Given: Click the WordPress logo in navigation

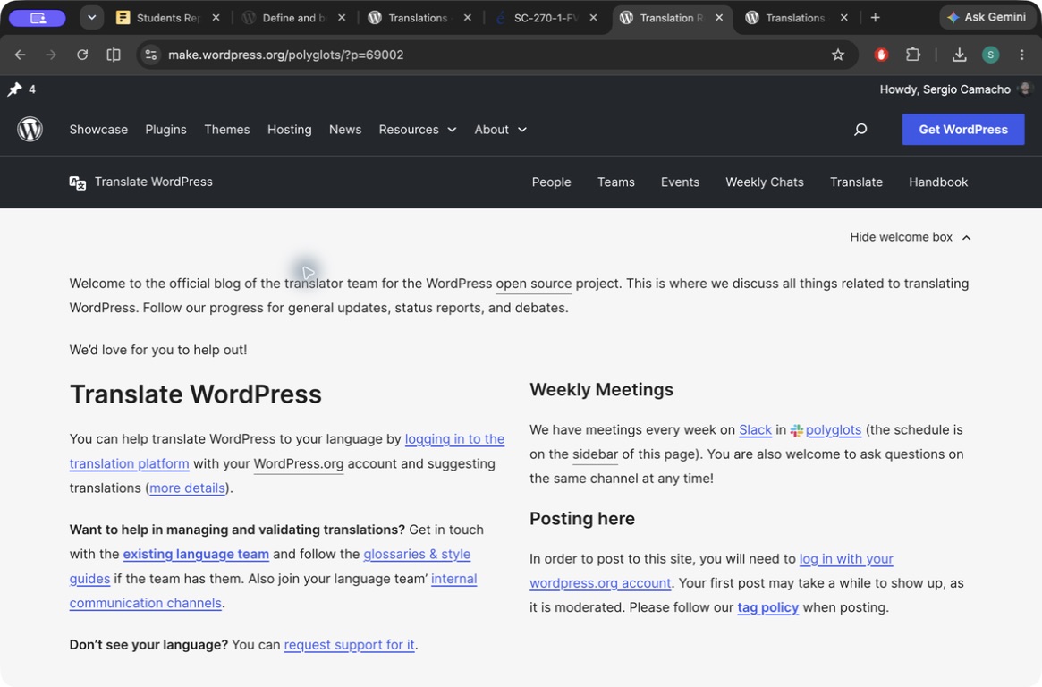Looking at the screenshot, I should tap(30, 129).
